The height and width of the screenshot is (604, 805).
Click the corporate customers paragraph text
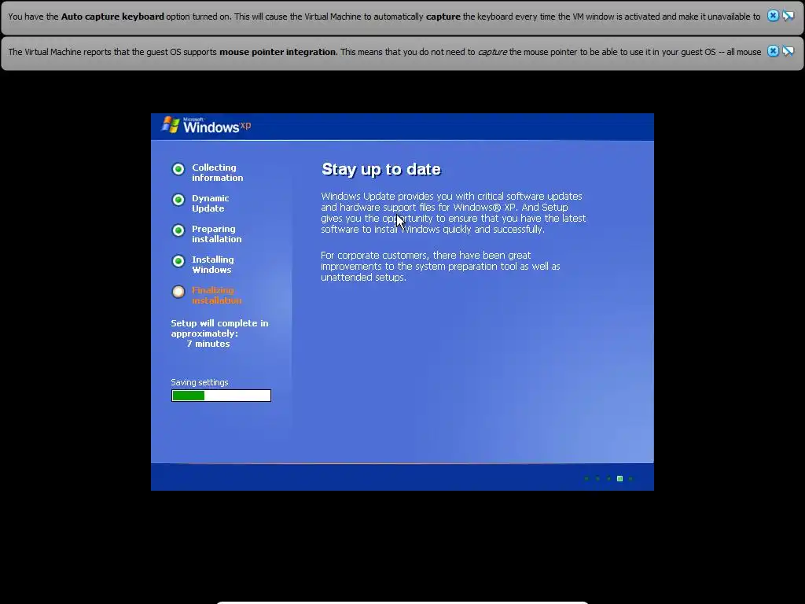(440, 266)
